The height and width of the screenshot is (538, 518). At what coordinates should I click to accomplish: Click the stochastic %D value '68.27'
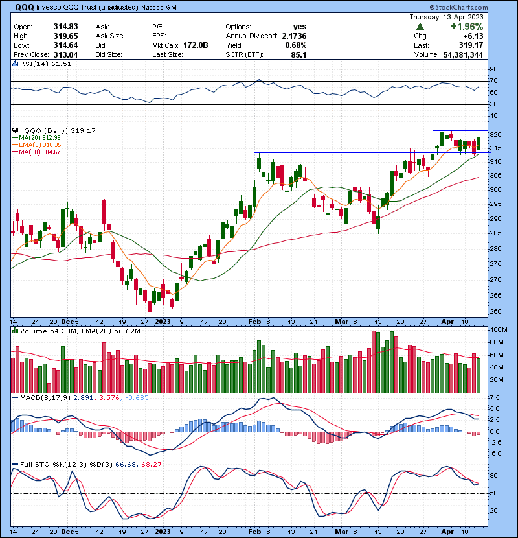151,465
